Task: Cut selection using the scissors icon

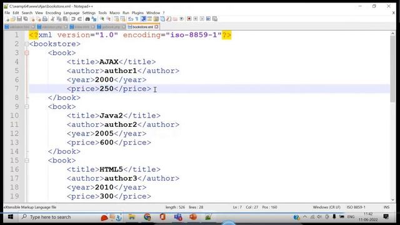Action: point(52,19)
